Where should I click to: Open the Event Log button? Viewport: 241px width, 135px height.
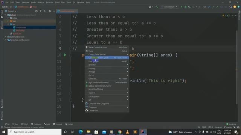pos(231,124)
